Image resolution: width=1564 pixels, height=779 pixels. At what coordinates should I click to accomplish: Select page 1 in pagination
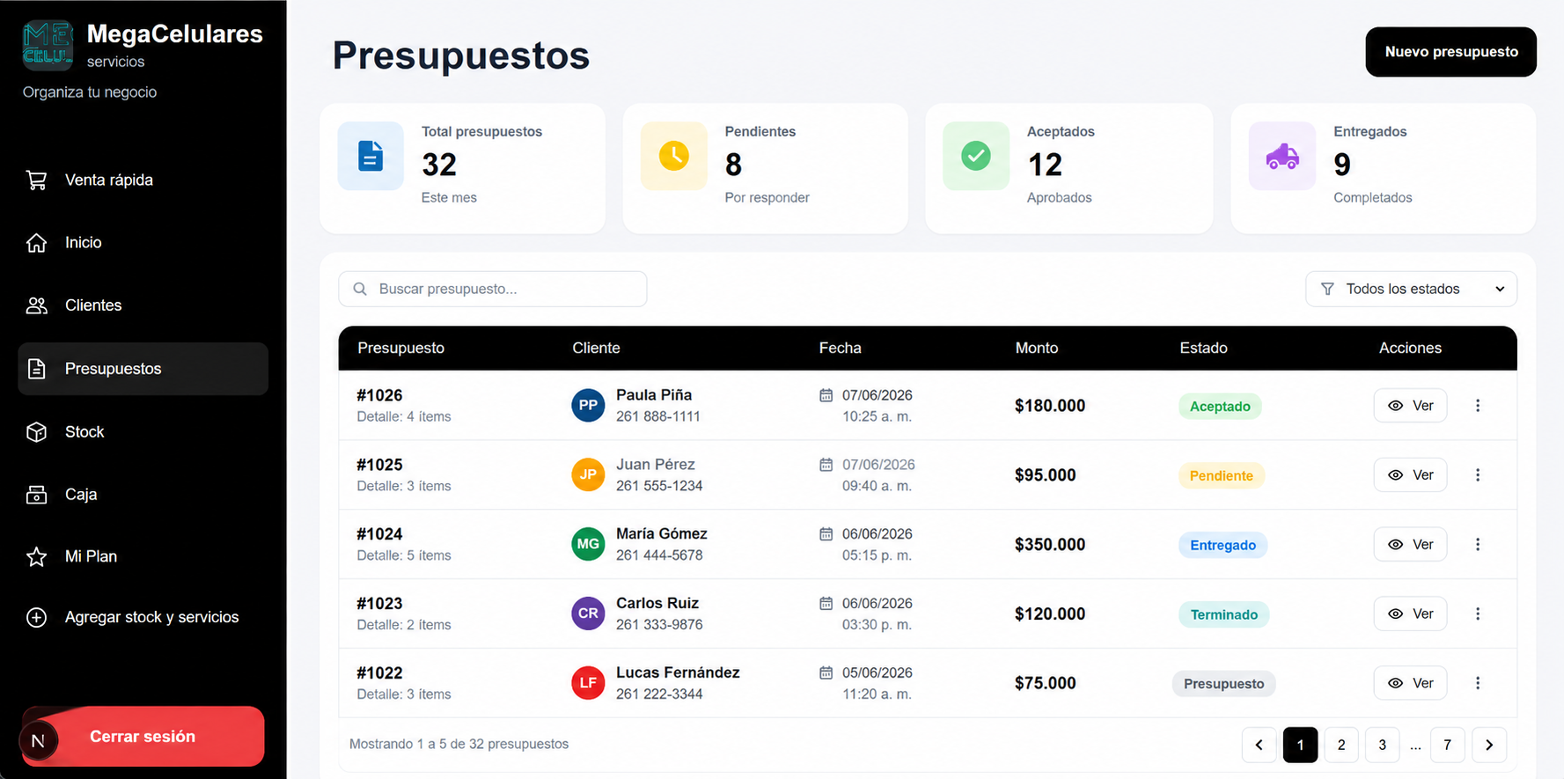point(1300,745)
